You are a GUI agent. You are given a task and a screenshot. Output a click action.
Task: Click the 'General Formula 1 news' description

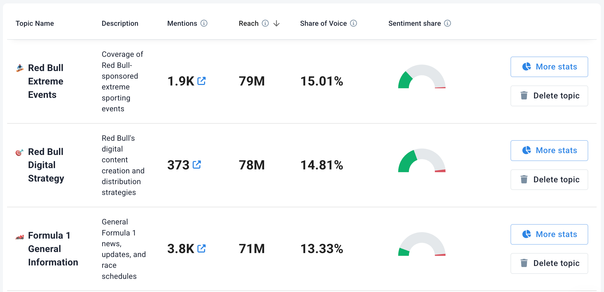(x=124, y=249)
